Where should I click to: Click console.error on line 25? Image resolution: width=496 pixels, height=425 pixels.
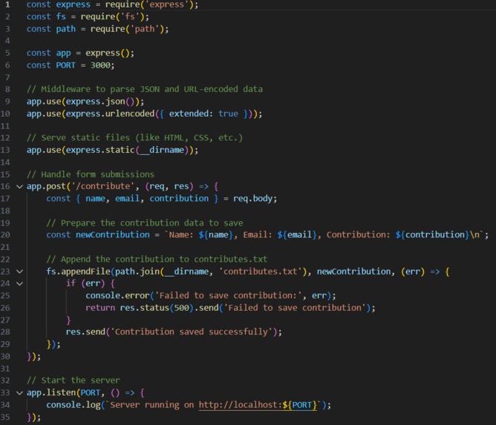tap(117, 295)
